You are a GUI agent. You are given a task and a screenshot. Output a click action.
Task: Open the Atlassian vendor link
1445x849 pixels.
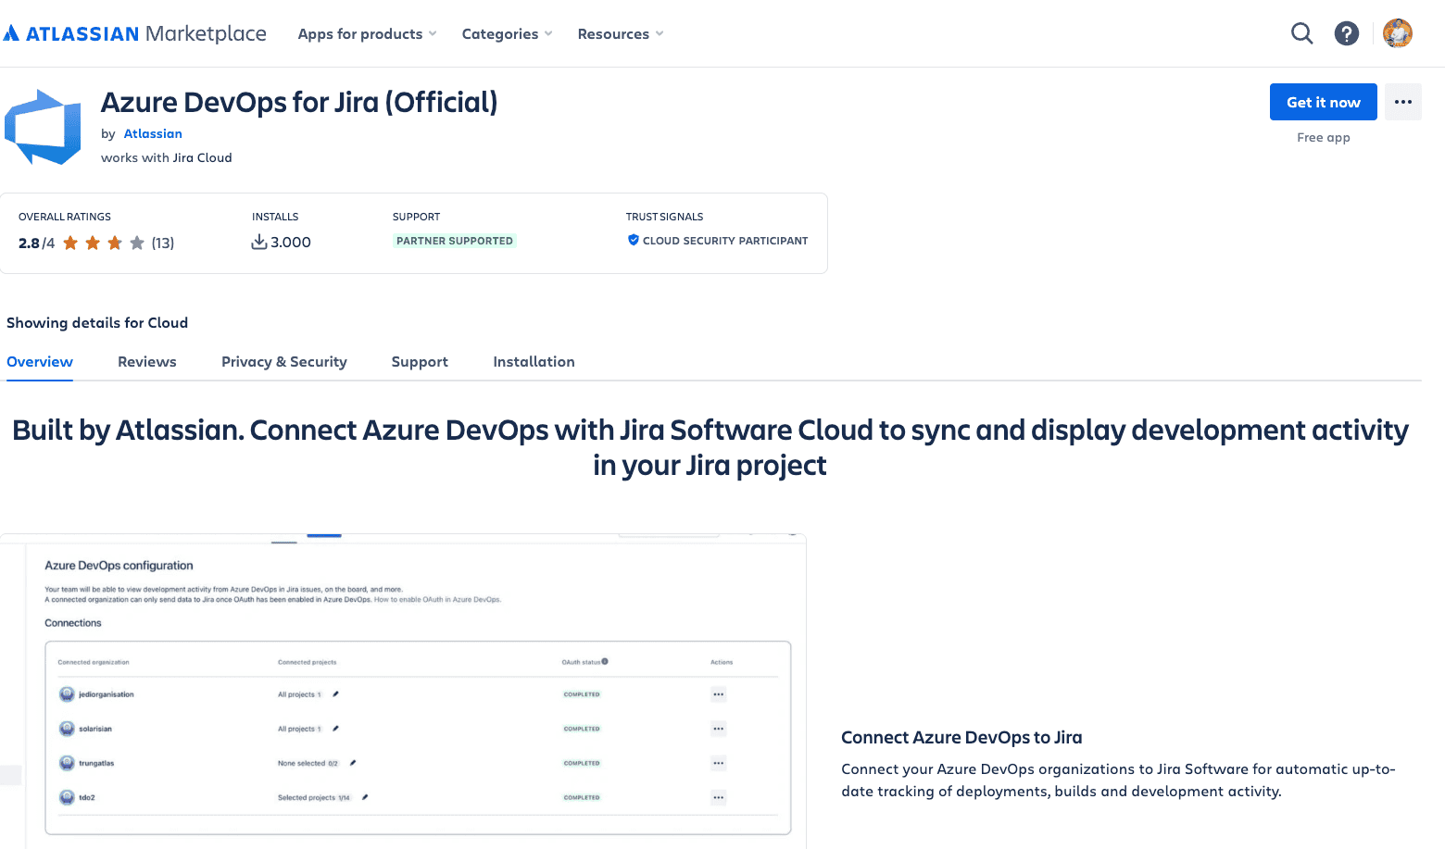(x=153, y=133)
